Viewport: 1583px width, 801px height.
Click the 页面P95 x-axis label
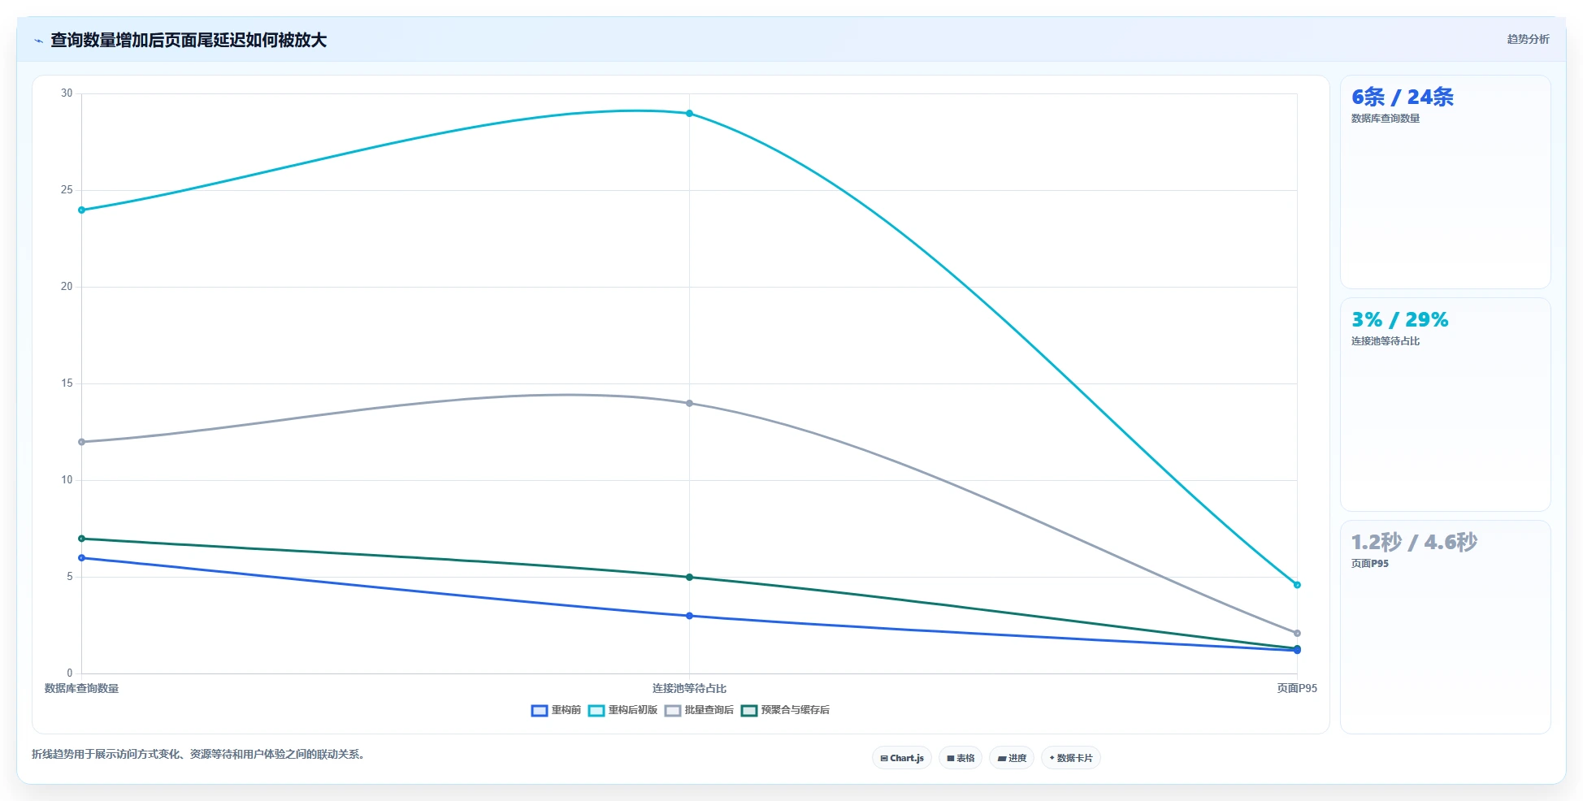(1297, 688)
